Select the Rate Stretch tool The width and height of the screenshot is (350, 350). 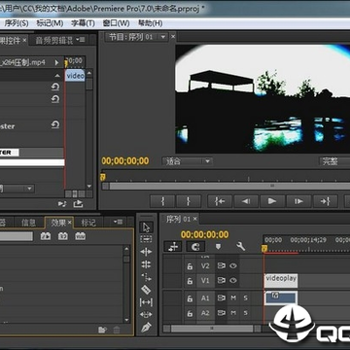pyautogui.click(x=146, y=277)
